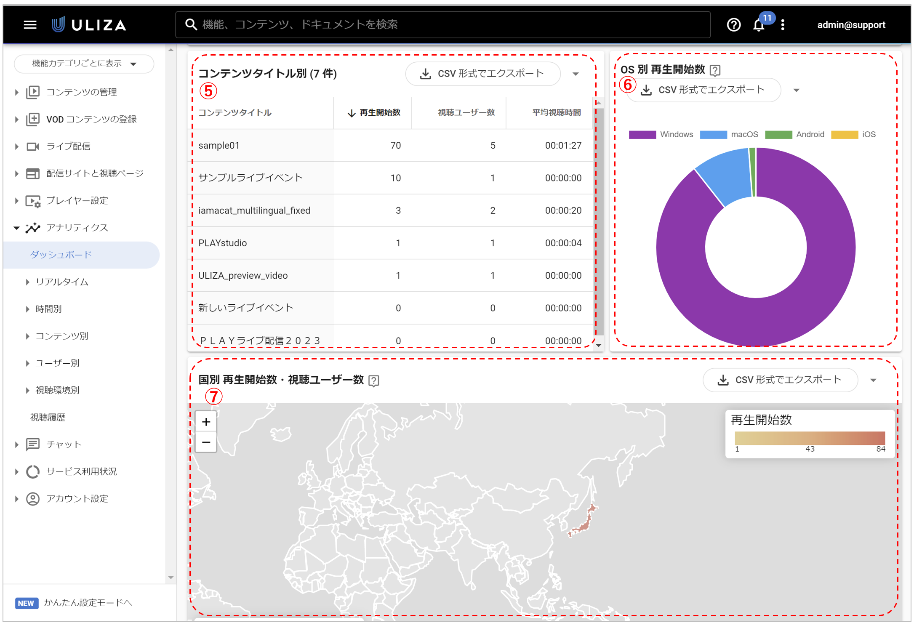
Task: Click コンテンツの管理 play icon
Action: click(x=33, y=92)
